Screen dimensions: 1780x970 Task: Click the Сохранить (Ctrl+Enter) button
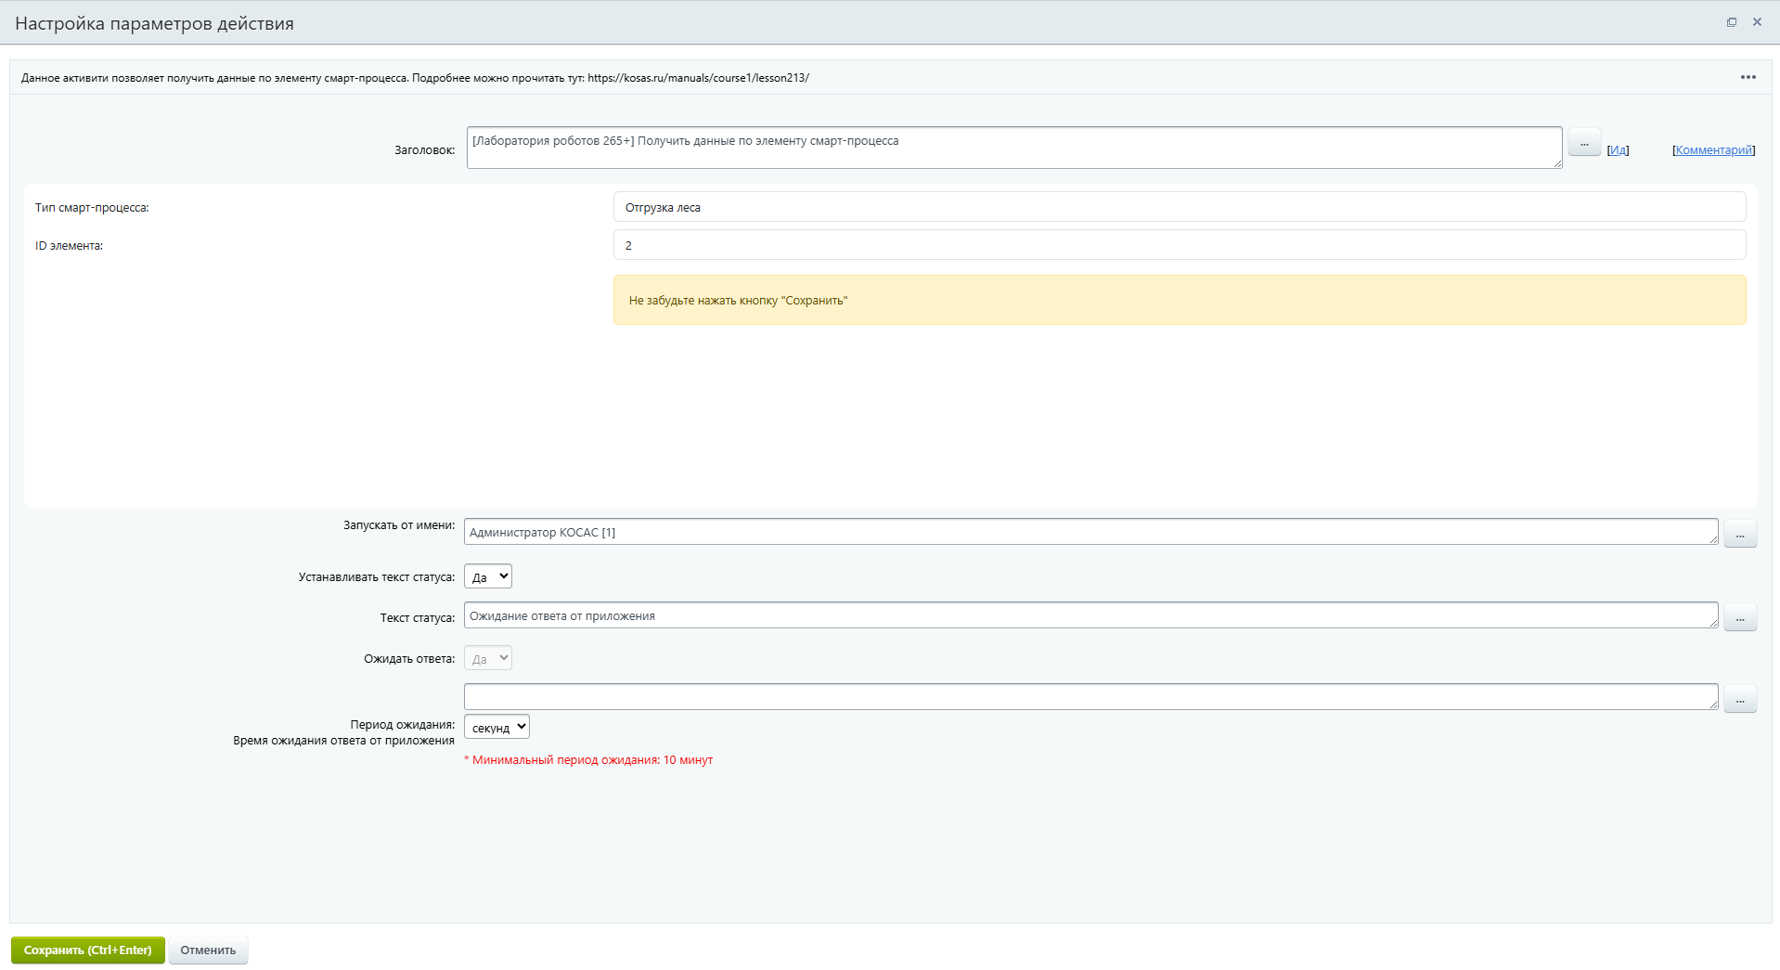coord(88,950)
